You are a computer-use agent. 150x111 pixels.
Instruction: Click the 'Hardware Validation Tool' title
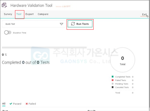31,5
